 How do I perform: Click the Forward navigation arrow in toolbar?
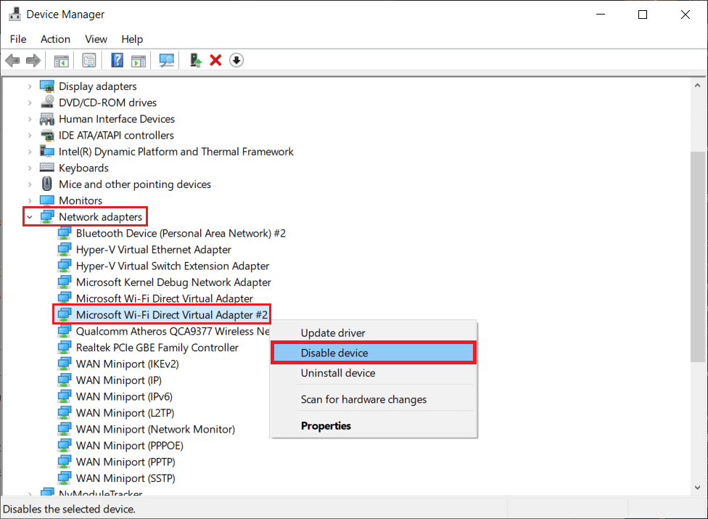[33, 60]
